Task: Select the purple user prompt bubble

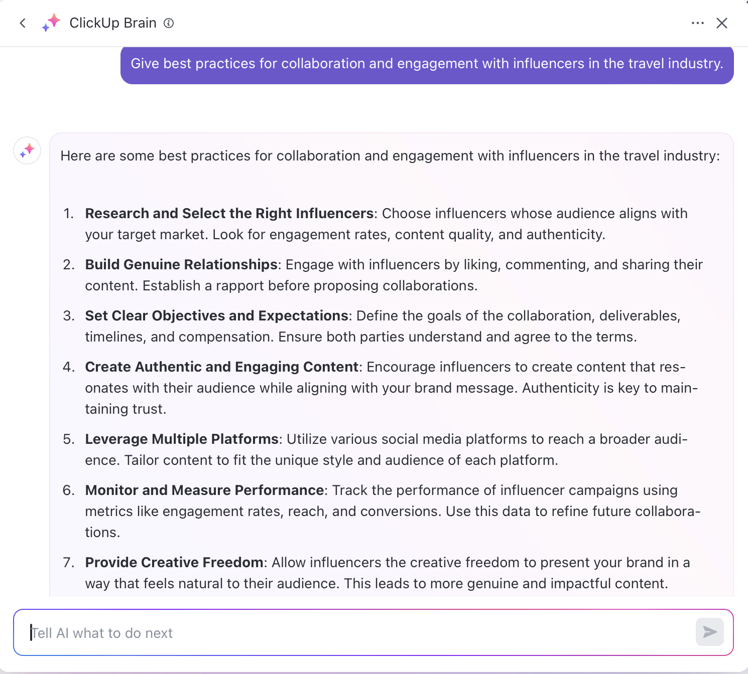Action: [x=427, y=64]
